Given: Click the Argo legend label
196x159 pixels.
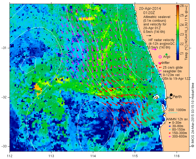Looking at the screenshot, I should (x=167, y=57).
